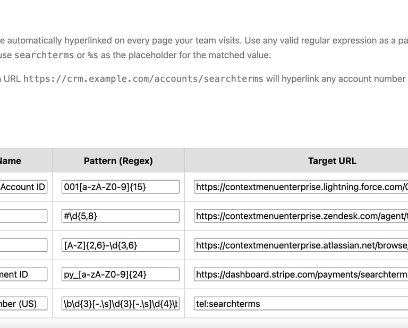Edit the Account ID name field
The height and width of the screenshot is (328, 408).
23,187
